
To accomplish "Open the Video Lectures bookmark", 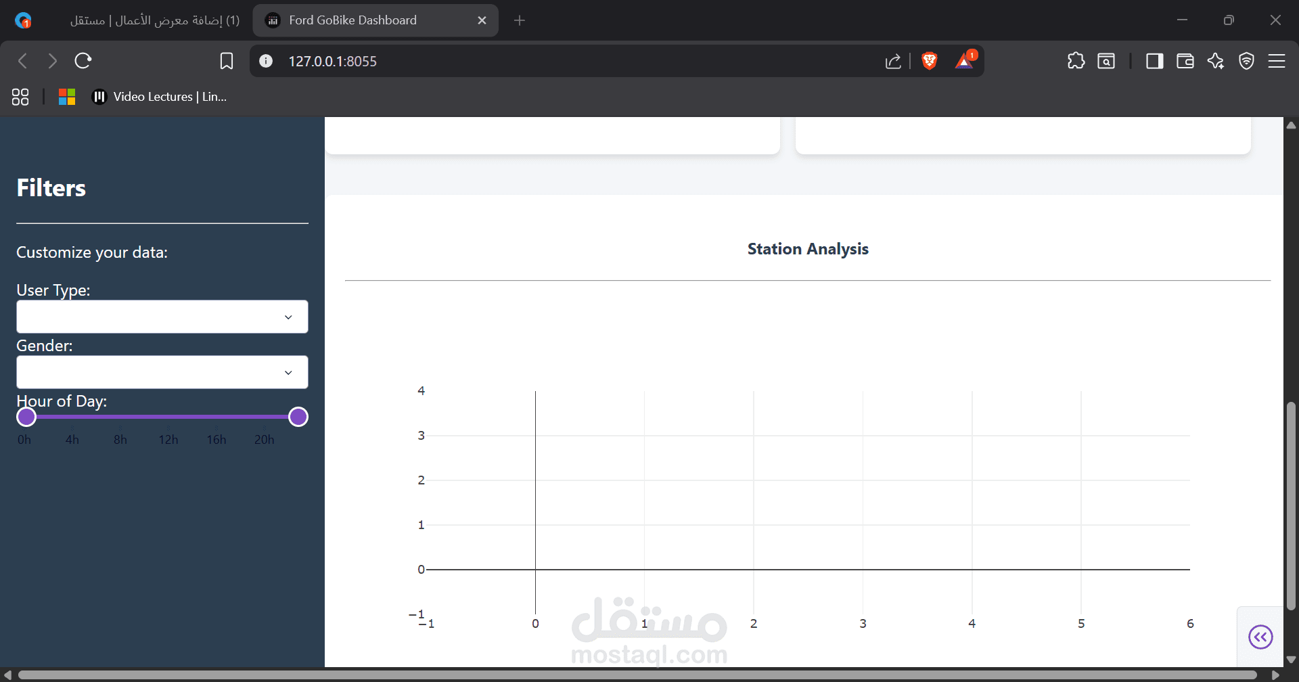I will click(159, 97).
